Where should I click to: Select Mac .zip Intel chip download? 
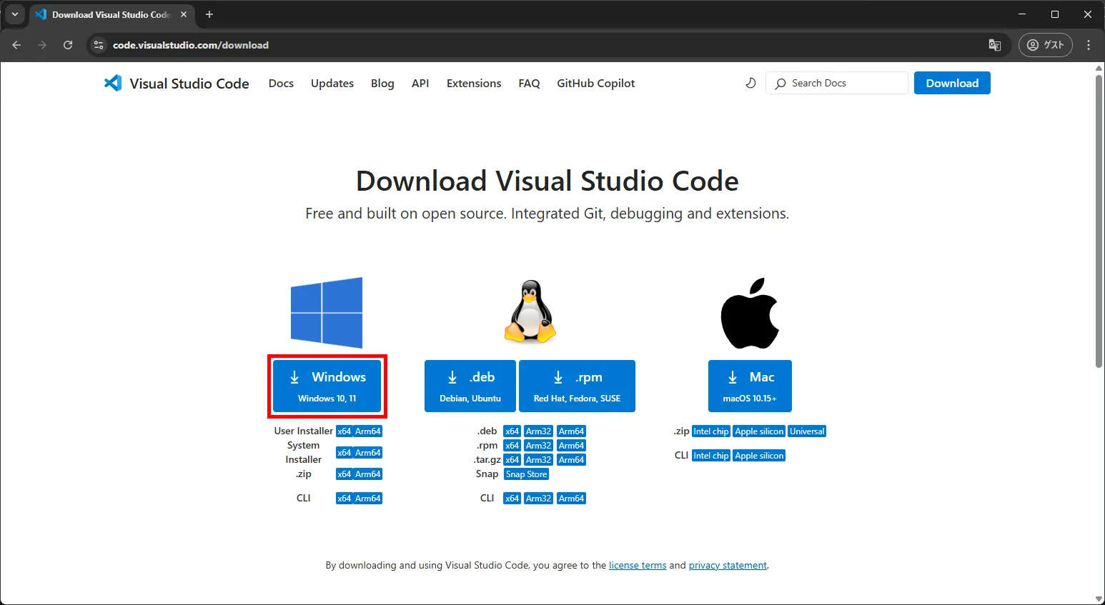click(711, 431)
